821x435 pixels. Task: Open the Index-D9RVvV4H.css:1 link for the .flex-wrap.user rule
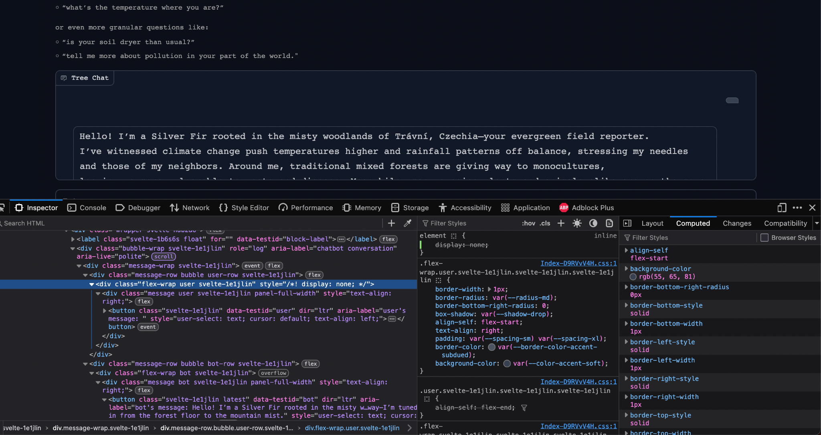coord(578,263)
